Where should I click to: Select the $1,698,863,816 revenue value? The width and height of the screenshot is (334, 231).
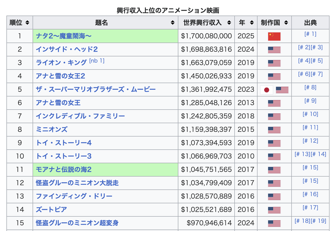(x=206, y=49)
